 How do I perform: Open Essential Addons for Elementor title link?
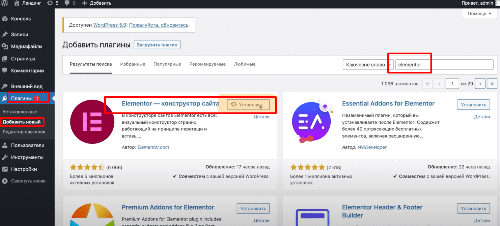coord(388,103)
